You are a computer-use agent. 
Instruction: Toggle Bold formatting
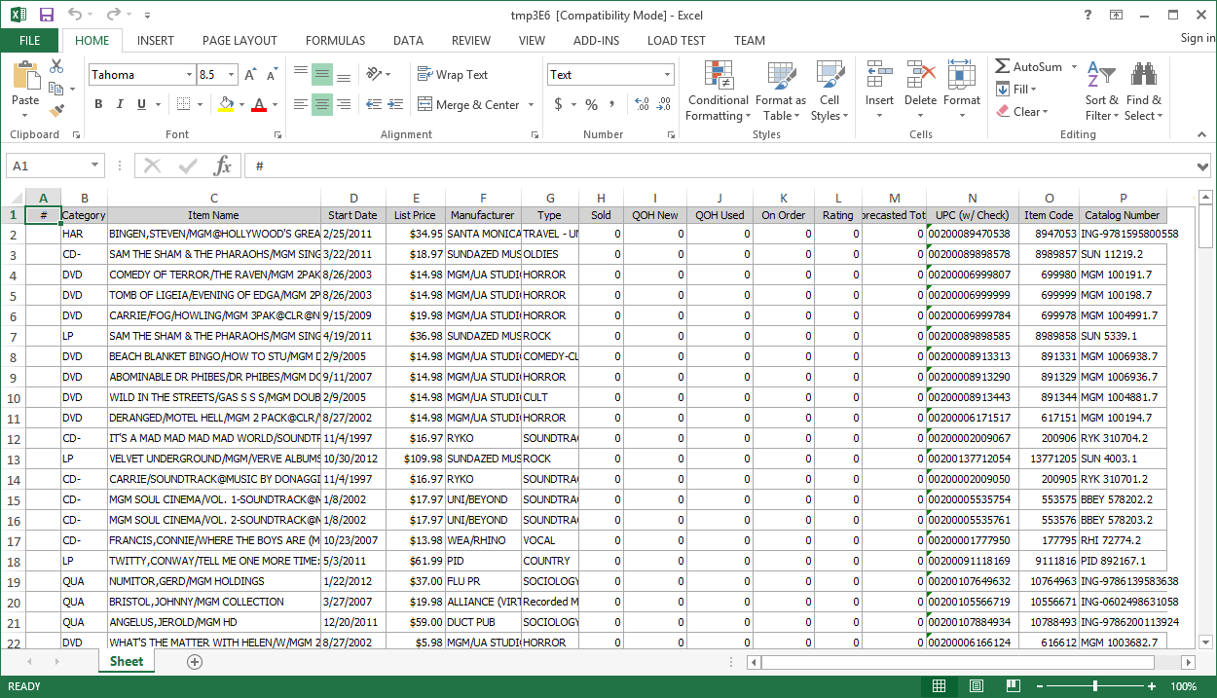(x=98, y=104)
